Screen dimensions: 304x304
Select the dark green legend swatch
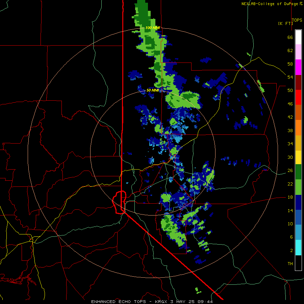tap(298, 172)
